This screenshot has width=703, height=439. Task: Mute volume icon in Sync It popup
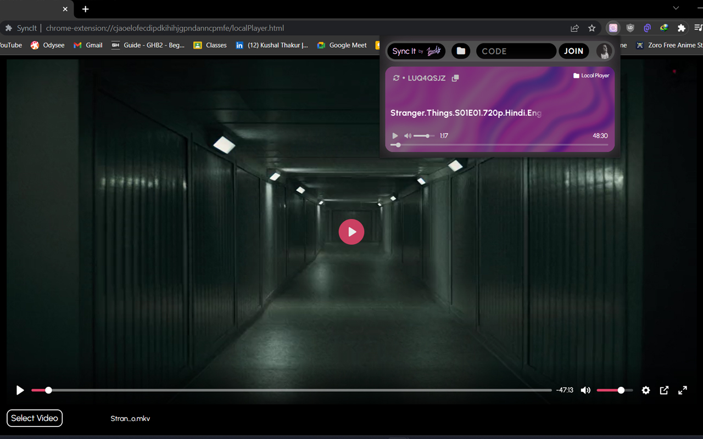(408, 136)
